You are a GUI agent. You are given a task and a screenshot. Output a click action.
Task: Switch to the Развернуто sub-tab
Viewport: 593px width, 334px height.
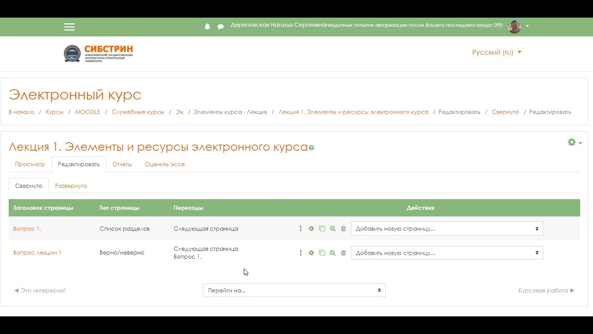pos(71,186)
